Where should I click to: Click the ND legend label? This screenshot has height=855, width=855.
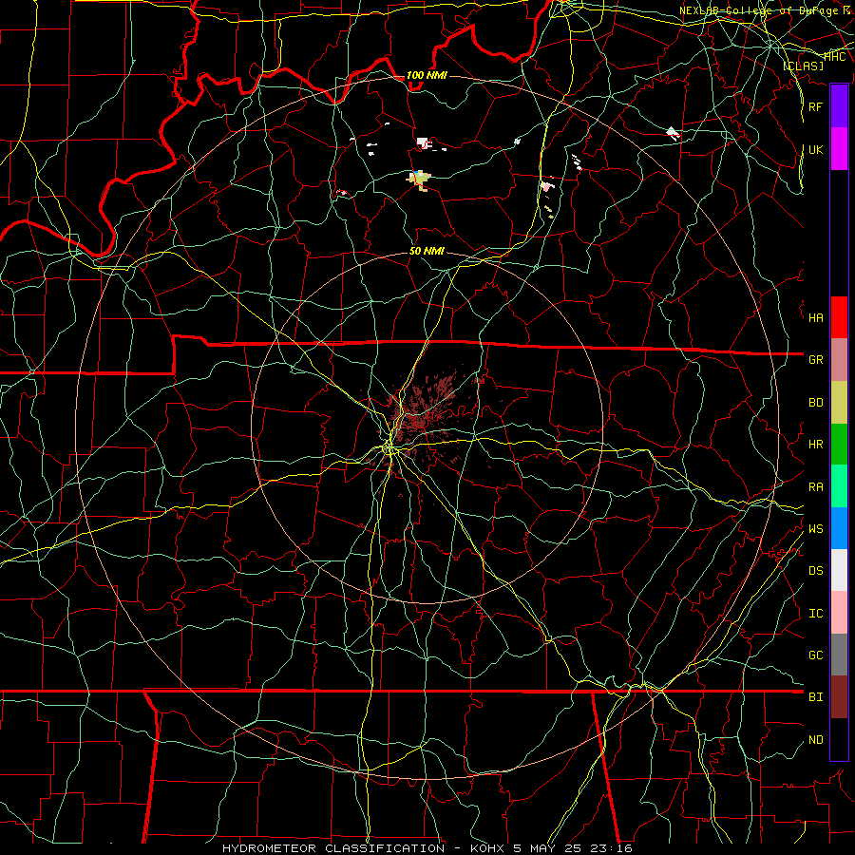click(x=815, y=740)
